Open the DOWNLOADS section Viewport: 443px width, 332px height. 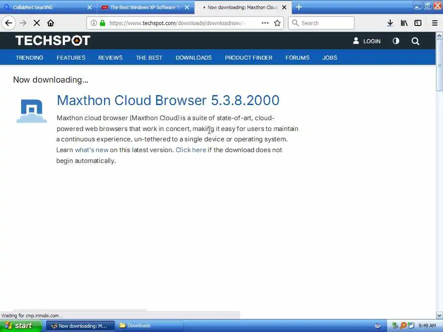click(x=194, y=58)
